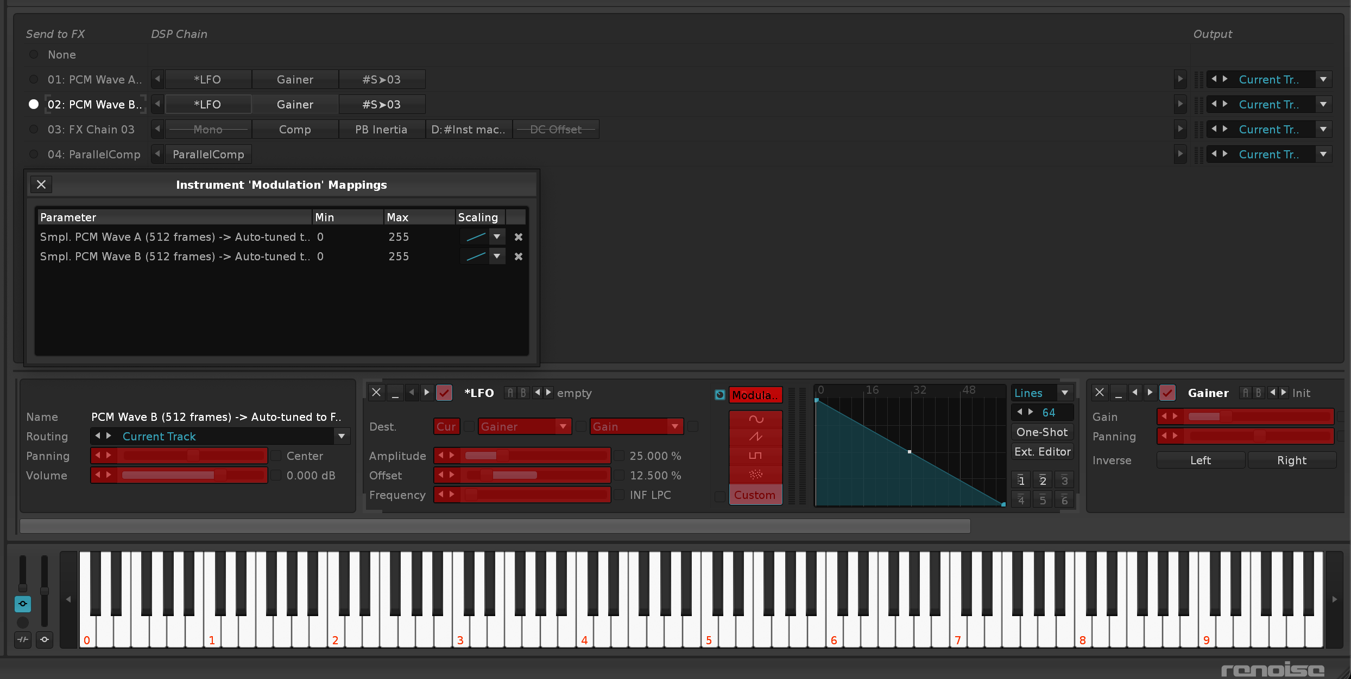Screen dimensions: 1351x679
Task: Select the random noise waveform in LFO
Action: pyautogui.click(x=755, y=475)
